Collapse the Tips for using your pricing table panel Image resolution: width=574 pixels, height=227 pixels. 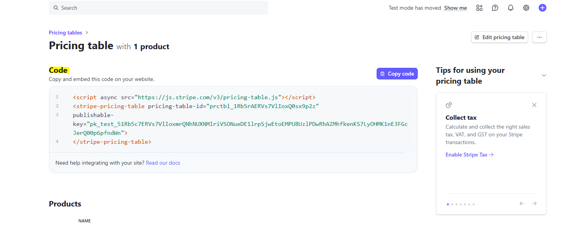point(544,75)
